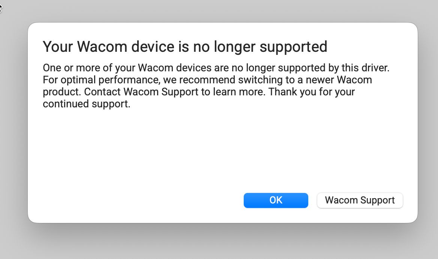Click the unsupported device message body
Image resolution: width=438 pixels, height=259 pixels.
[x=216, y=86]
